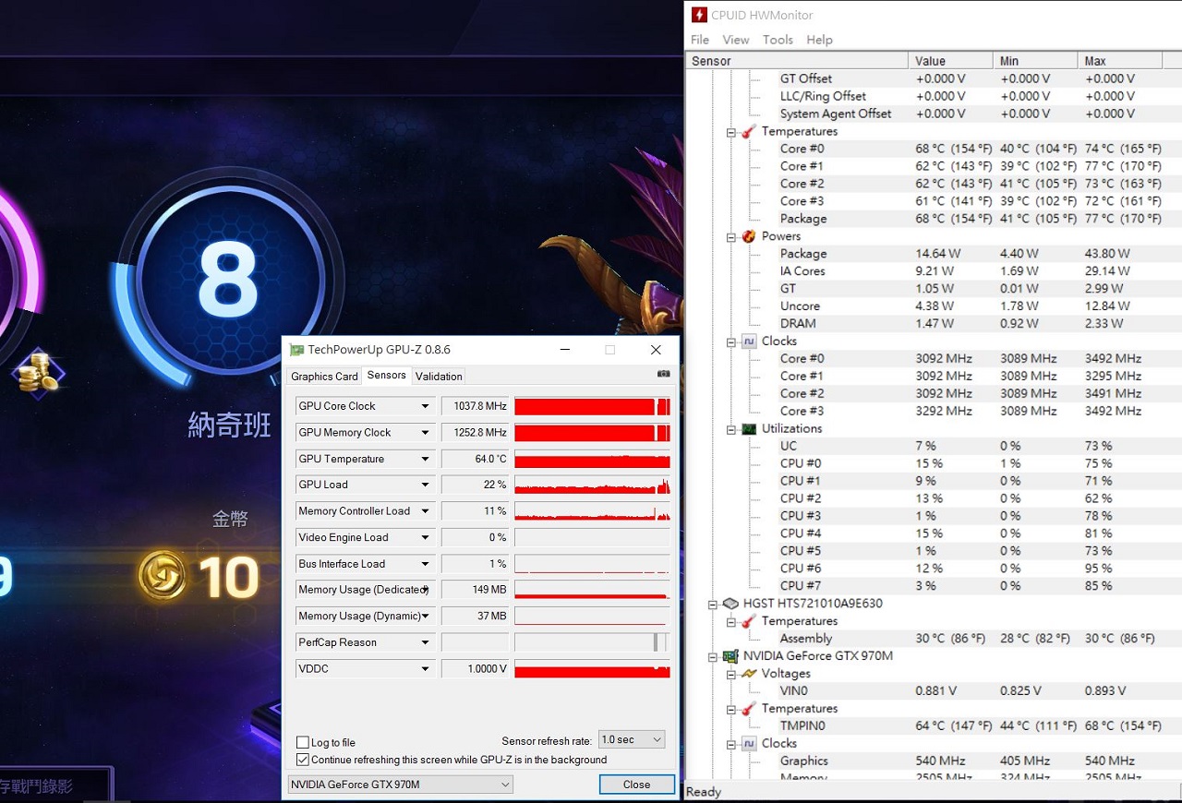Select the Package temperature row in HWMonitor

(934, 219)
